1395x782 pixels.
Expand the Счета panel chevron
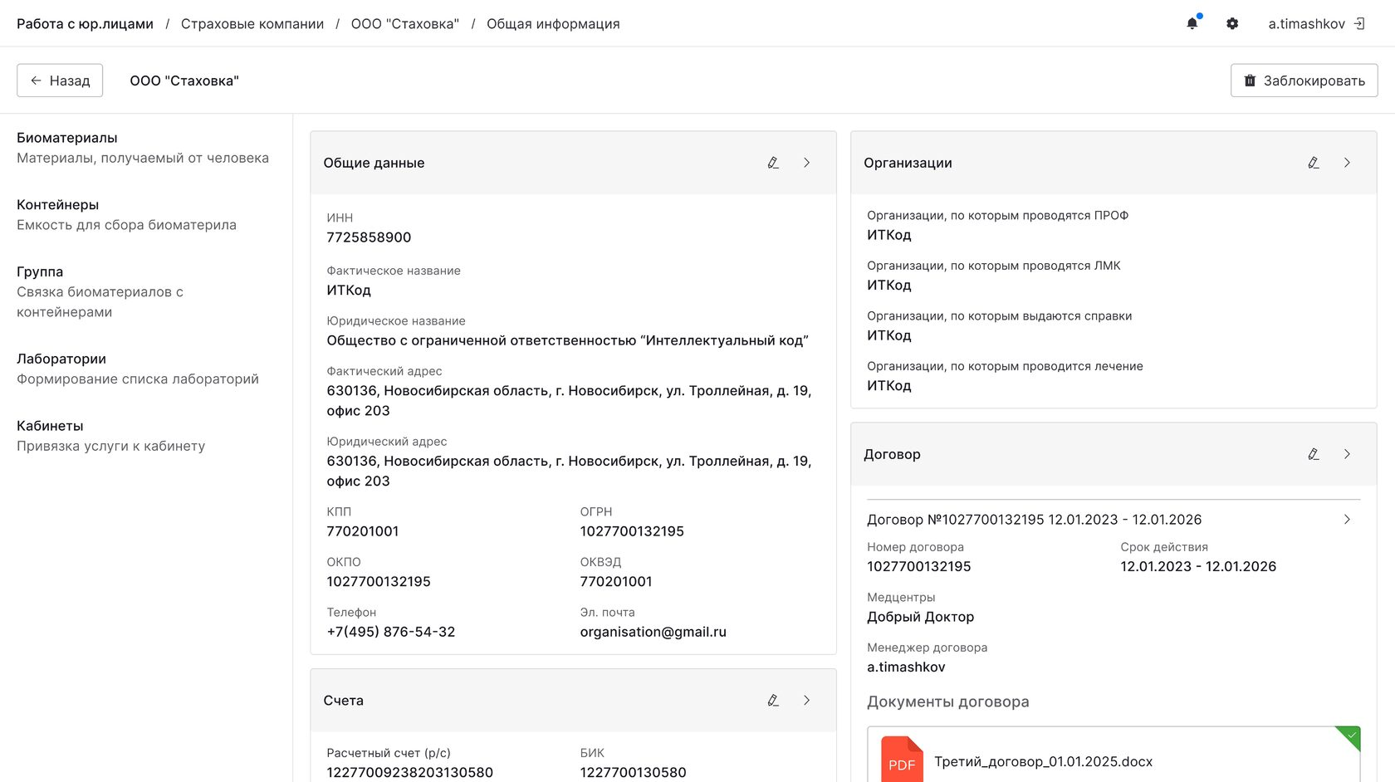point(806,701)
